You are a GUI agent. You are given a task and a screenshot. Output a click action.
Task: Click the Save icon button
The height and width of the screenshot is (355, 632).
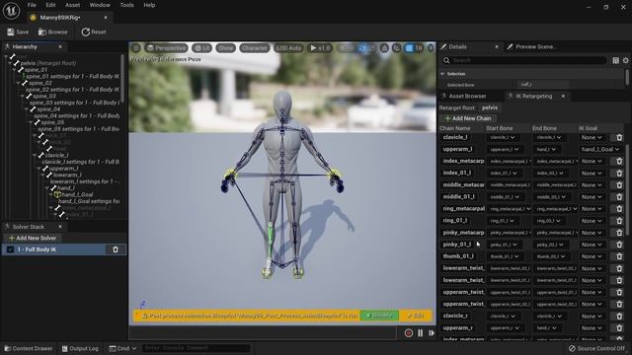(x=18, y=32)
